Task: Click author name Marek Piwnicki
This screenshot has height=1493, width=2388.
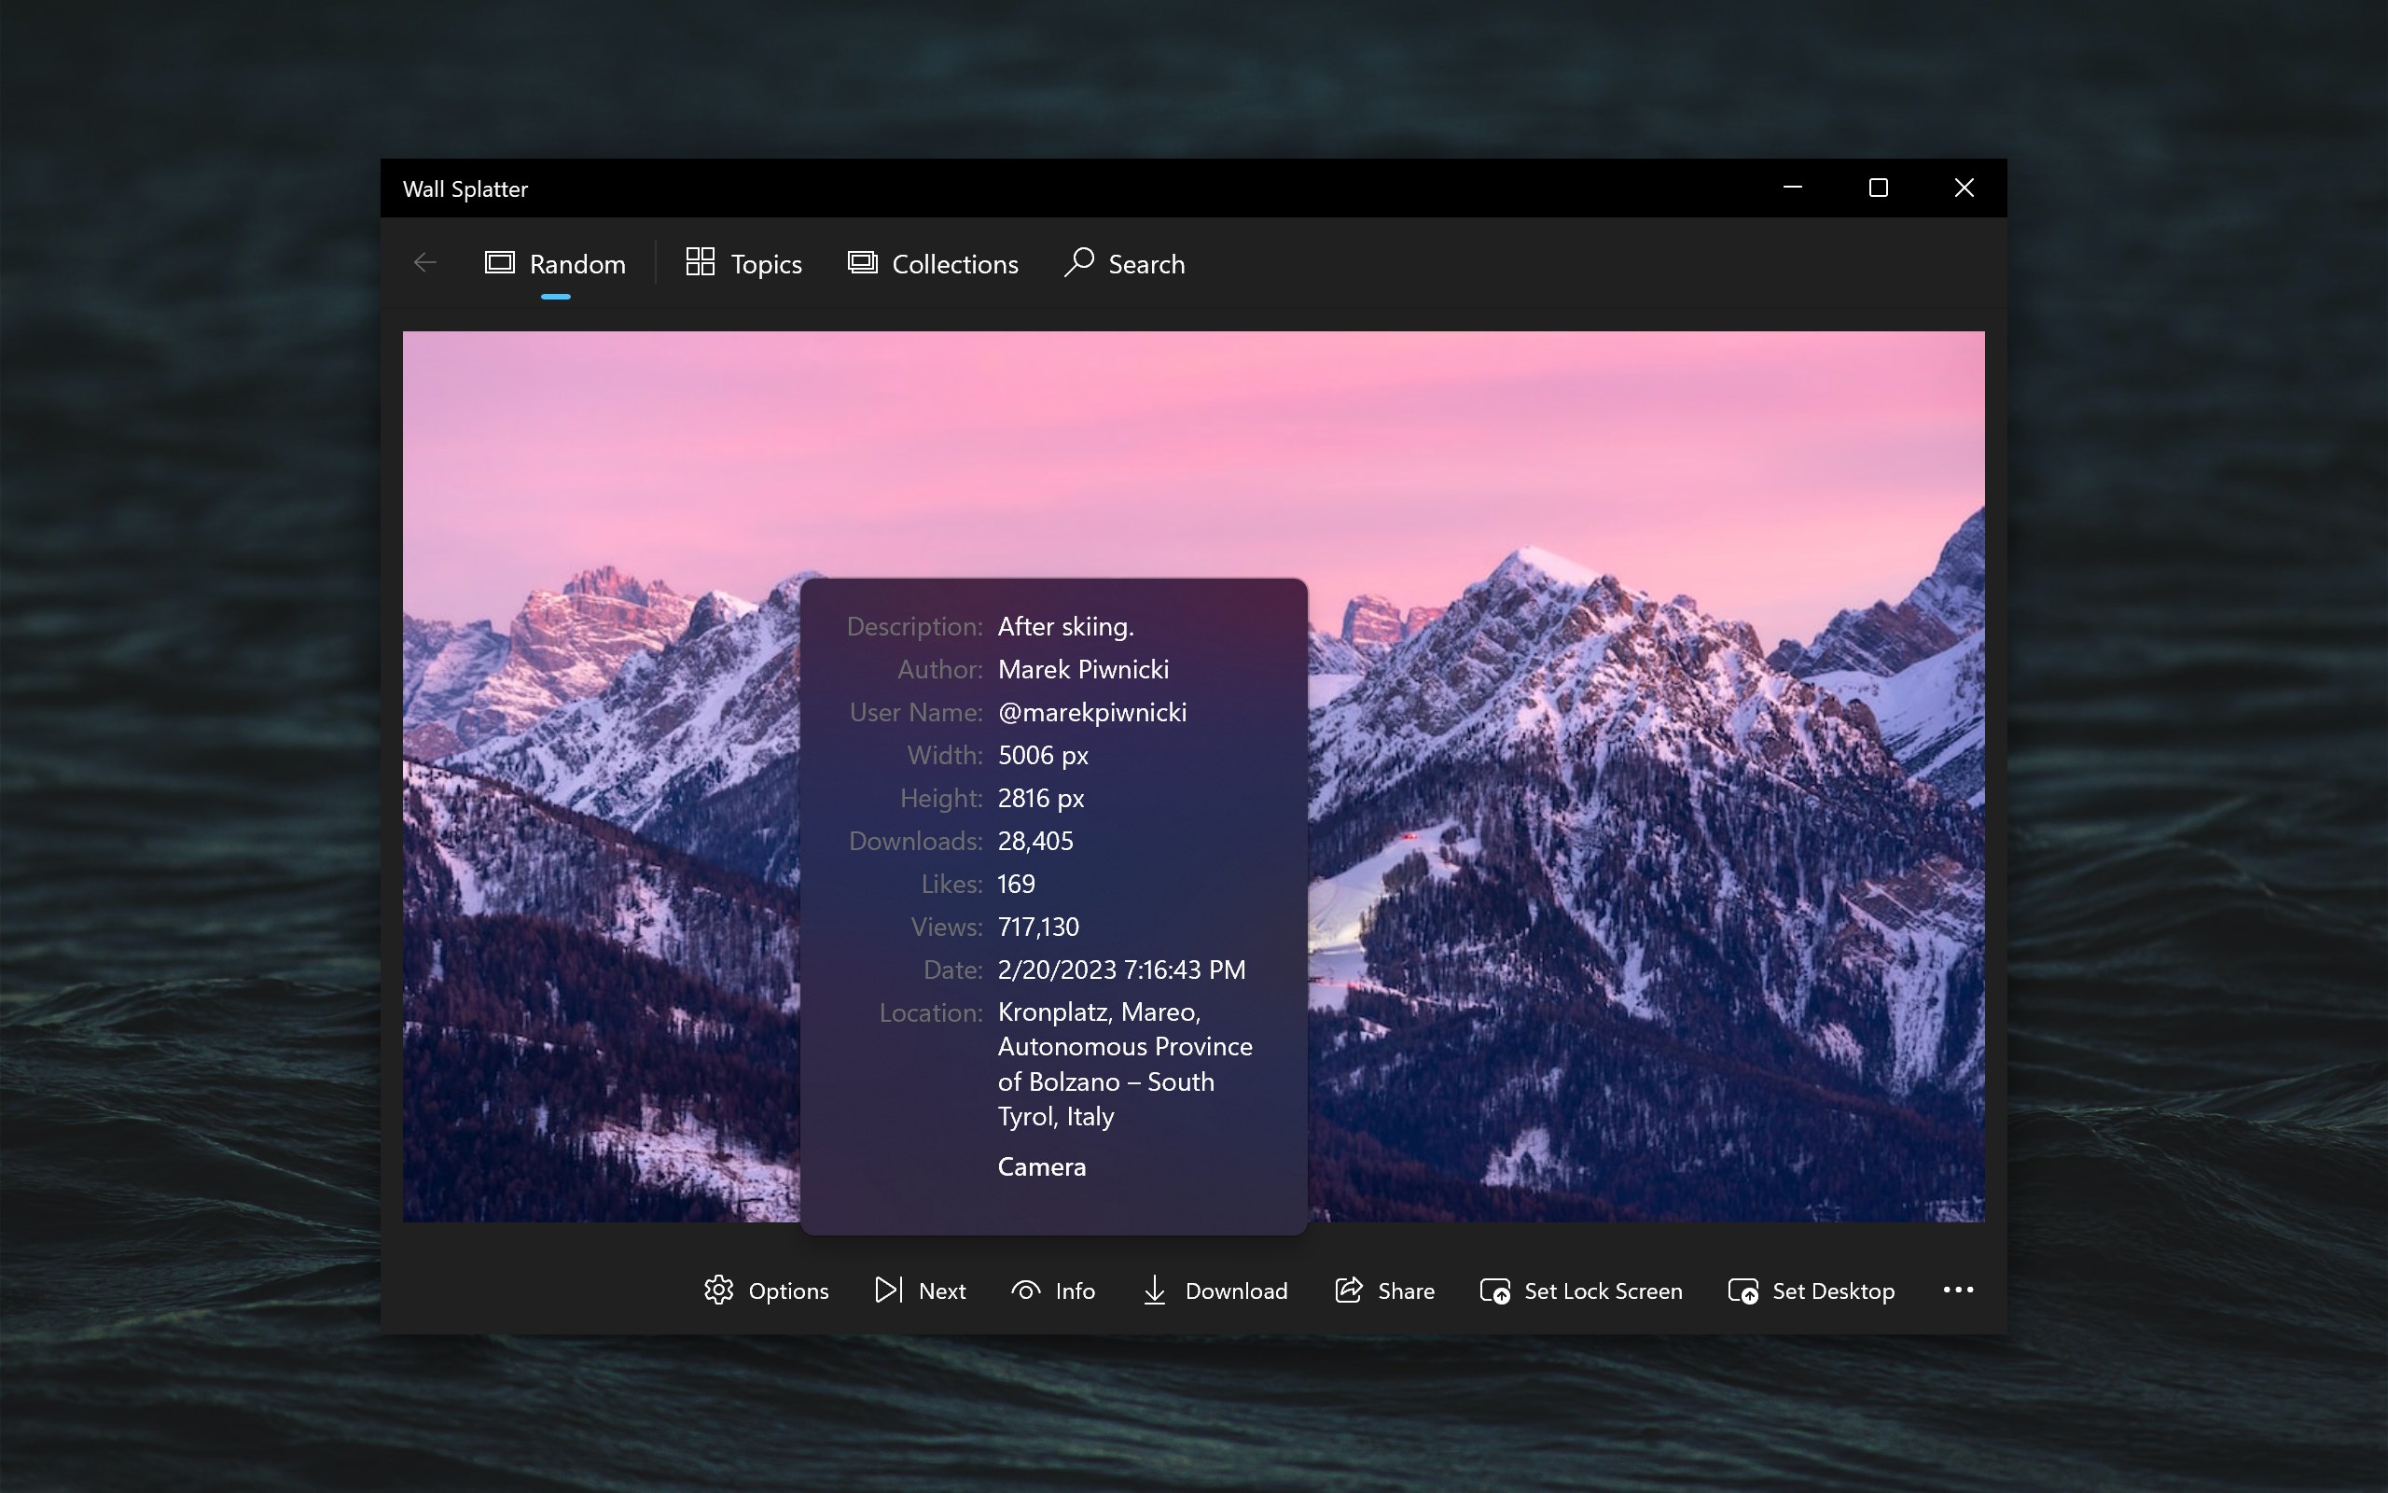Action: coord(1082,669)
